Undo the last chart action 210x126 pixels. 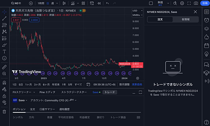pyautogui.click(x=107, y=3)
